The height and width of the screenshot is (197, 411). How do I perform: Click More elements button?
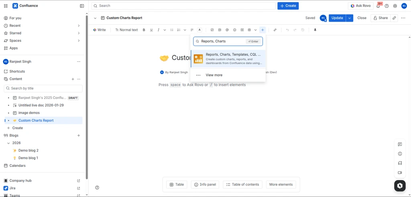coord(281,185)
